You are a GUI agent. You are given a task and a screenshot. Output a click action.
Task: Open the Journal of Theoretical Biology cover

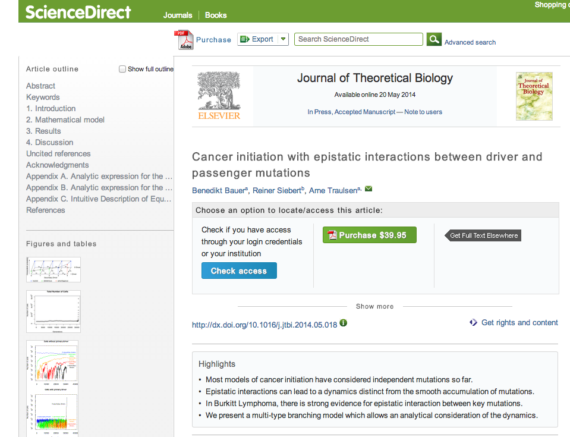coord(534,96)
